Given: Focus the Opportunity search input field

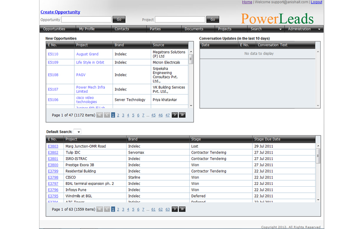Looking at the screenshot, I should tap(86, 20).
